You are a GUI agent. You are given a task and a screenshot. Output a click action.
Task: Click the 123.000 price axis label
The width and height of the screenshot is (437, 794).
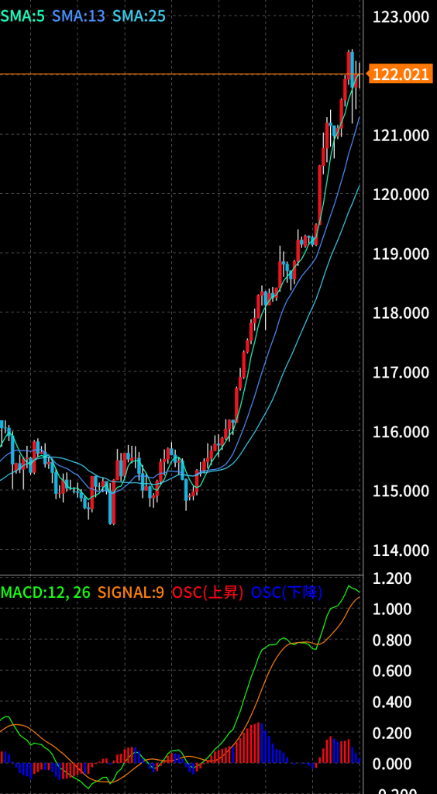401,17
